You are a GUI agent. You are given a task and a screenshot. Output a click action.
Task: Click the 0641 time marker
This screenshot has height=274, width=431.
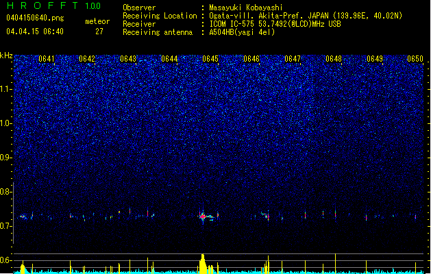tap(47, 59)
